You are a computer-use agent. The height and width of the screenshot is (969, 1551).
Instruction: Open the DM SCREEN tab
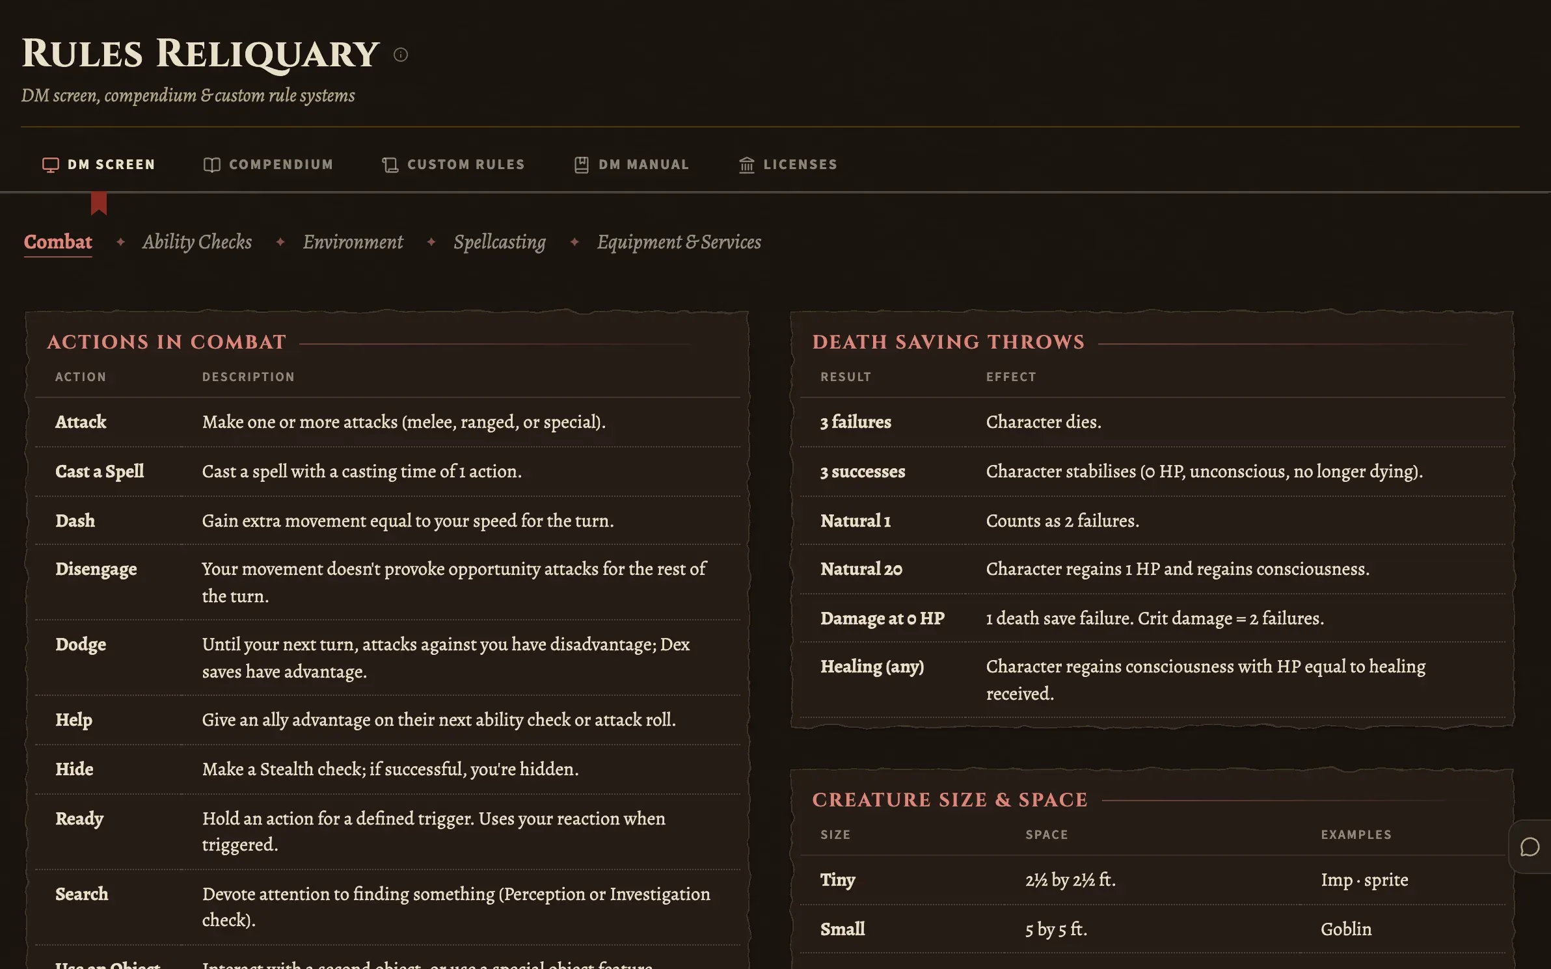pyautogui.click(x=99, y=165)
